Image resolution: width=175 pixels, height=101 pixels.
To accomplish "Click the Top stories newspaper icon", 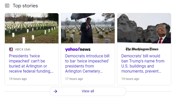I will click(x=7, y=6).
